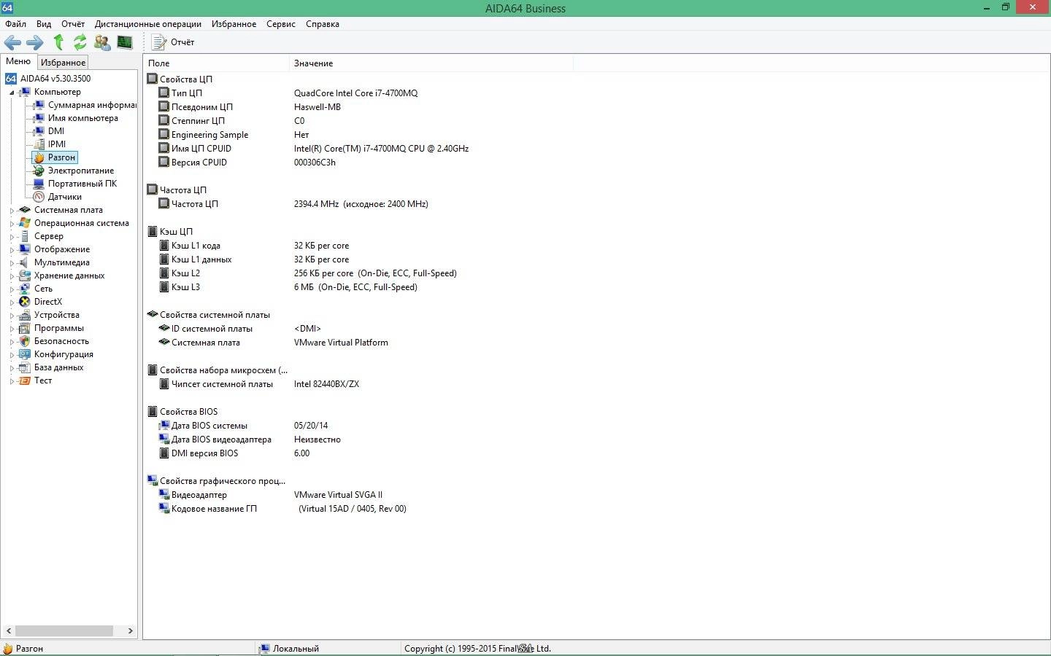Select the IPMI tree item
Image resolution: width=1051 pixels, height=656 pixels.
(57, 144)
